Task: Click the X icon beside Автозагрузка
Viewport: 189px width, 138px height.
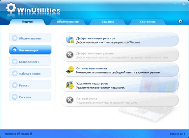Action: 70,100
